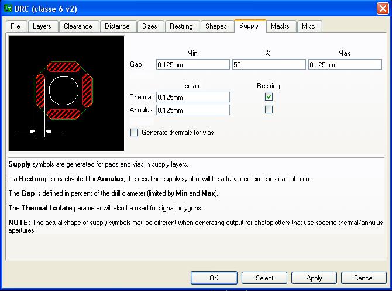392x291 pixels.
Task: Click the DRC title bar application icon
Action: tap(8, 9)
